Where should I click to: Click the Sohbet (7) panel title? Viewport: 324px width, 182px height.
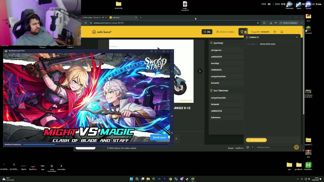point(254,37)
